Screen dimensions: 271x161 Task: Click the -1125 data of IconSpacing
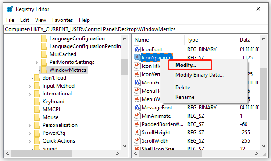246,57
